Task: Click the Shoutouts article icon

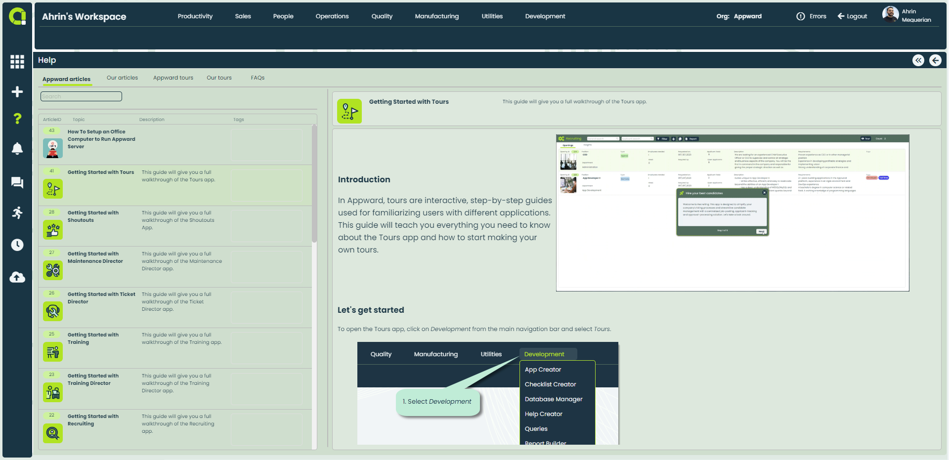Action: [x=53, y=230]
